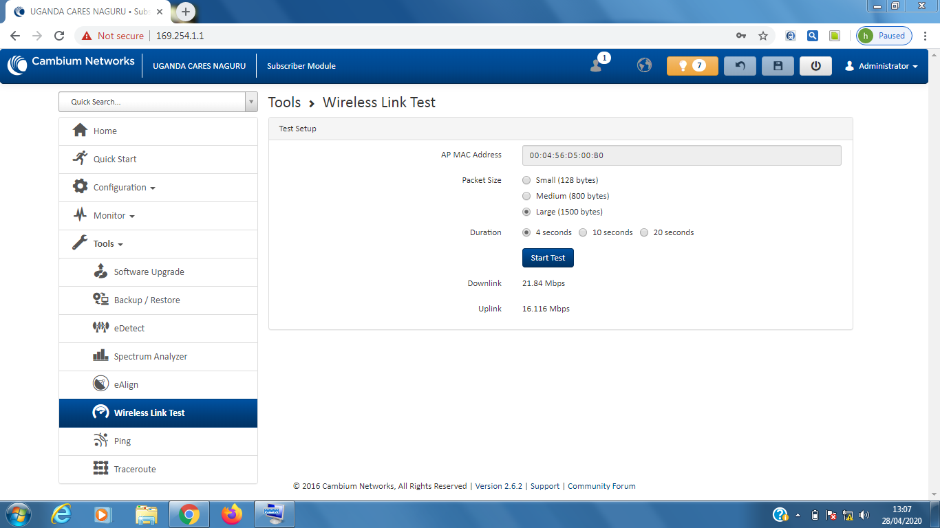Open the user icon with badge 1
940x528 pixels.
coord(597,65)
